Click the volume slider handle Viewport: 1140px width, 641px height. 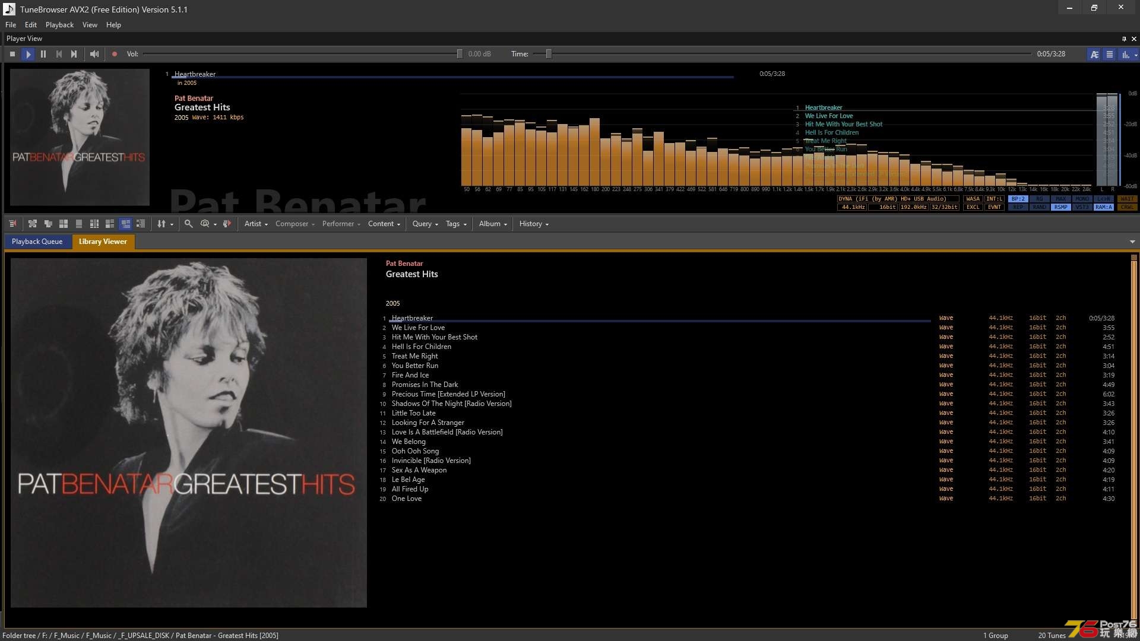click(460, 54)
